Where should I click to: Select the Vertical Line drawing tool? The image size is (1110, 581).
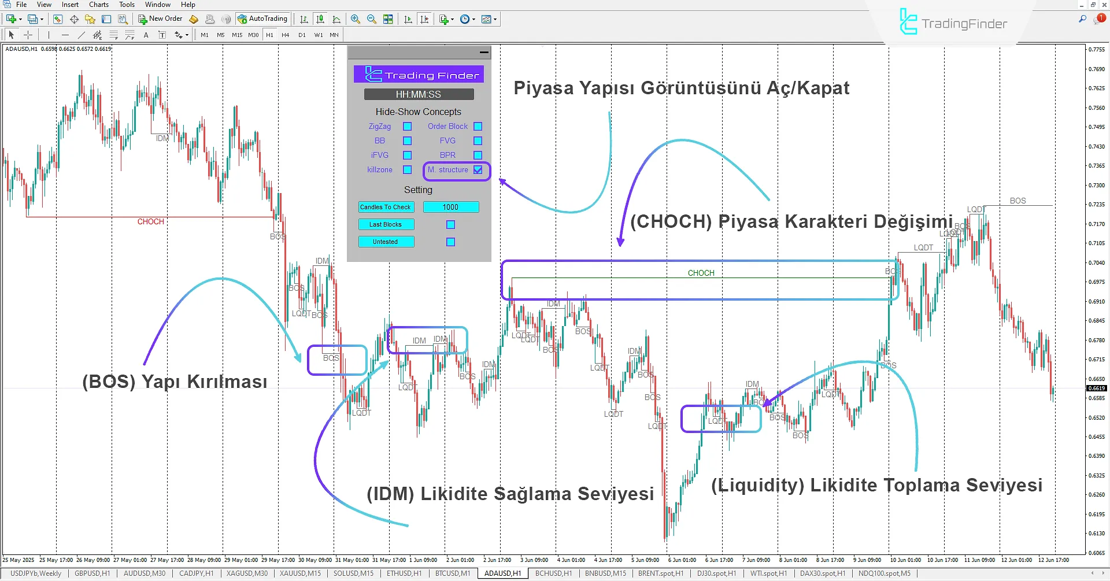[x=49, y=35]
